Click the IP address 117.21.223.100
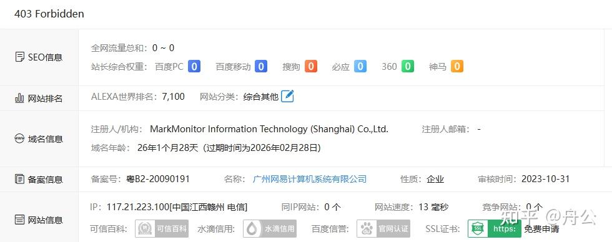This screenshot has height=242, width=612. [137, 207]
